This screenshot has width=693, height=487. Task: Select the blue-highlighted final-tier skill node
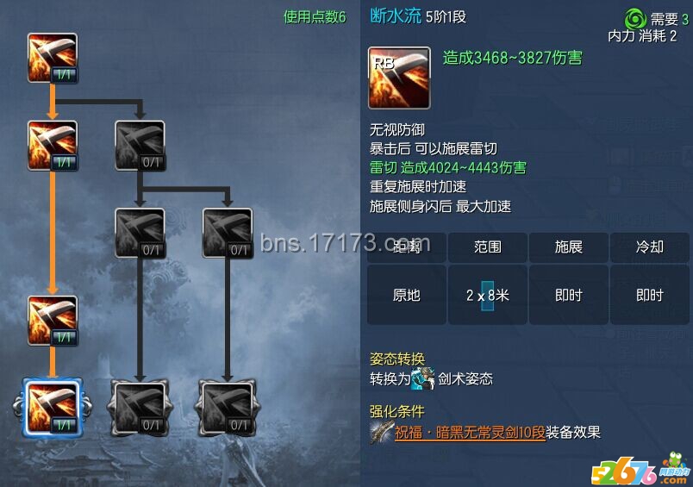click(x=53, y=408)
